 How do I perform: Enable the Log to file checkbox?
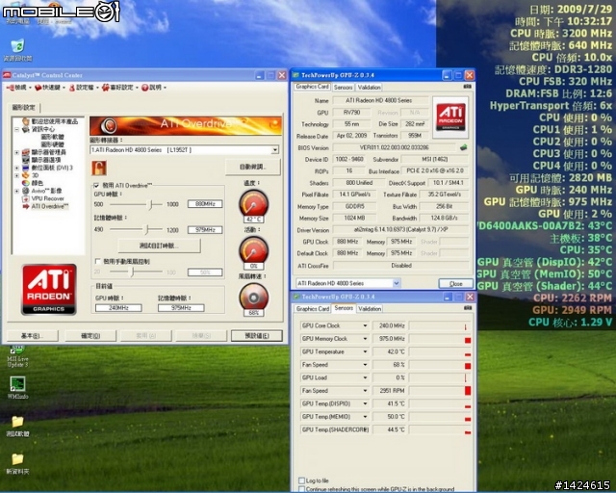[x=301, y=480]
